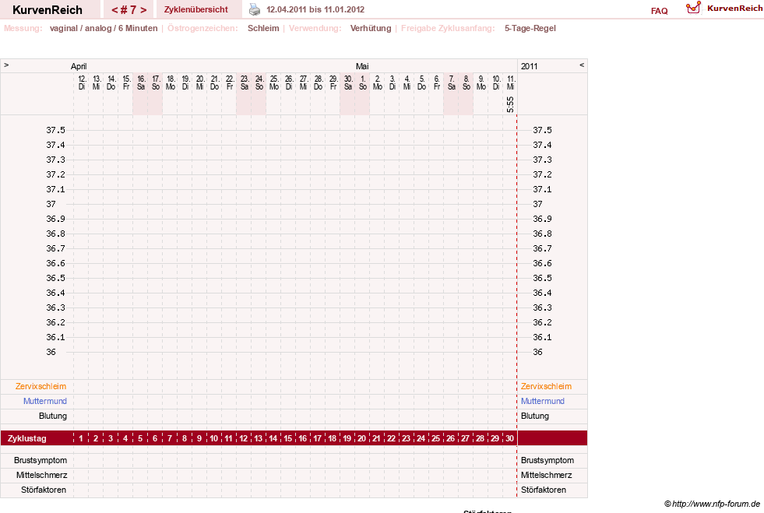Image resolution: width=764 pixels, height=513 pixels.
Task: Select cycle day 18 cell
Action: pyautogui.click(x=333, y=438)
